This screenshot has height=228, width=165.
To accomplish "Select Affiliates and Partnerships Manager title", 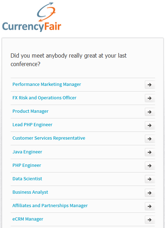I will pyautogui.click(x=50, y=206).
